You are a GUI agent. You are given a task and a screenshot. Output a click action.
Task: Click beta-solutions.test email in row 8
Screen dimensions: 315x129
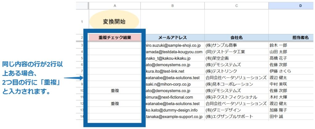(173, 78)
